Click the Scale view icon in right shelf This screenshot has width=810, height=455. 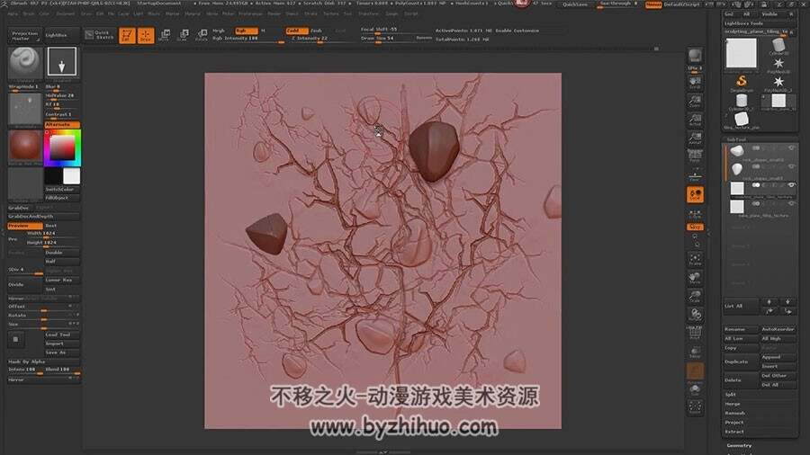pyautogui.click(x=695, y=297)
